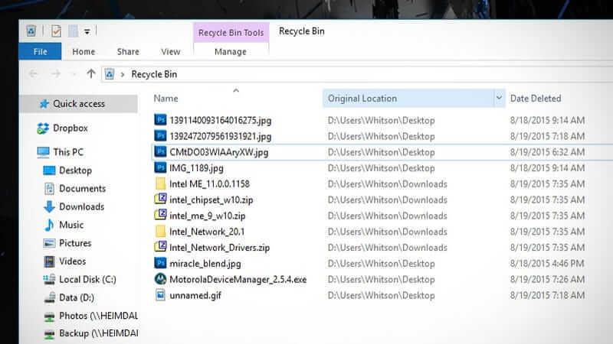Select file CMtDO03WIAAryXW.jpg
Viewport: 613px width, 344px height.
click(x=218, y=152)
